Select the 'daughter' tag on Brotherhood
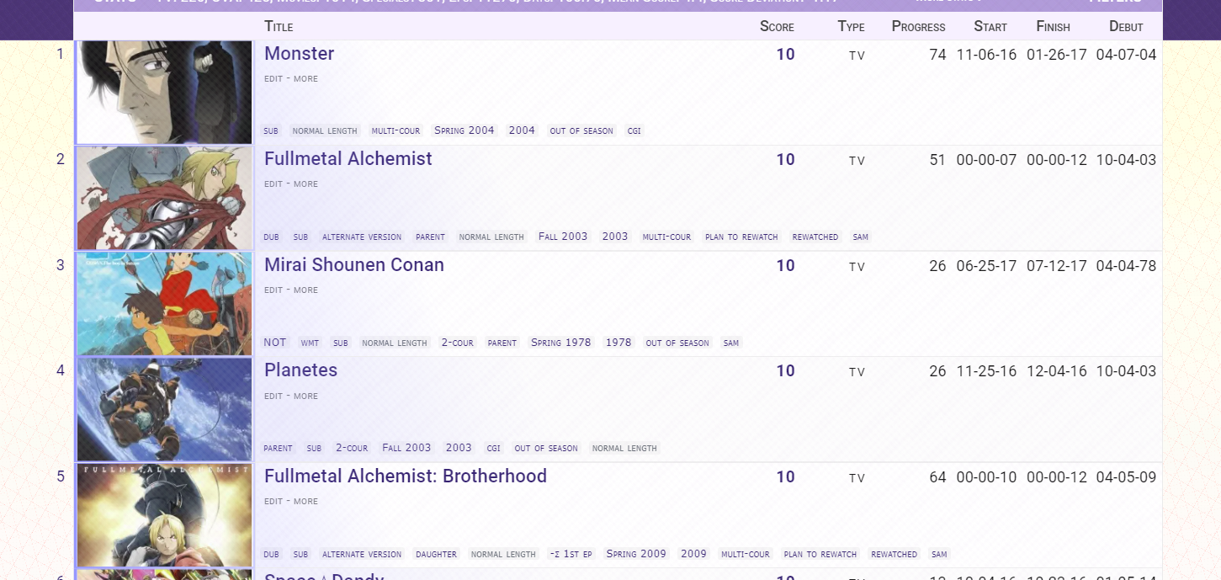This screenshot has width=1221, height=580. click(436, 554)
